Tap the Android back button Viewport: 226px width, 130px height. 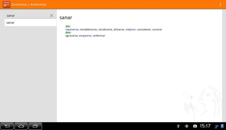(7, 126)
